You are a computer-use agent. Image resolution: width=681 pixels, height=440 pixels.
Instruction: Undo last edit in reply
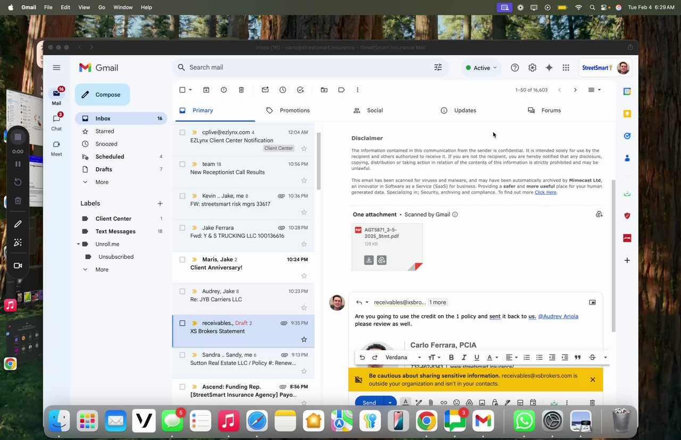362,358
